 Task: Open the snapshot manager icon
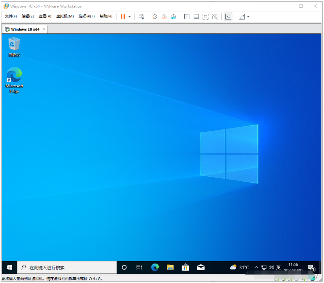pyautogui.click(x=173, y=17)
